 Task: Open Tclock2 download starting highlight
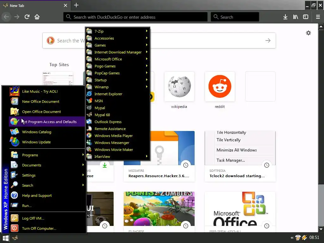click(240, 156)
